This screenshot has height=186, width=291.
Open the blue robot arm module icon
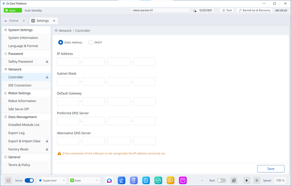(x=121, y=180)
